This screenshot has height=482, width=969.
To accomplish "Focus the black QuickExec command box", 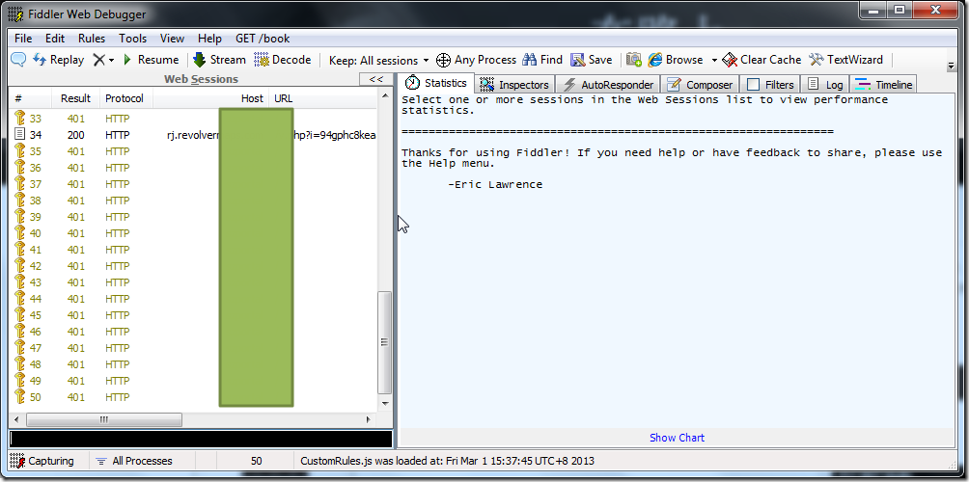I will (x=201, y=439).
